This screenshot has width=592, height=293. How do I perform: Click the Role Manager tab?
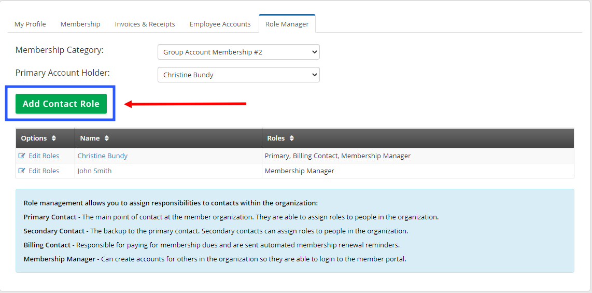(x=287, y=24)
